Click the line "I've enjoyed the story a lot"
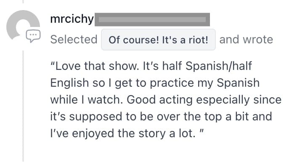The height and width of the screenshot is (165, 292). [127, 133]
